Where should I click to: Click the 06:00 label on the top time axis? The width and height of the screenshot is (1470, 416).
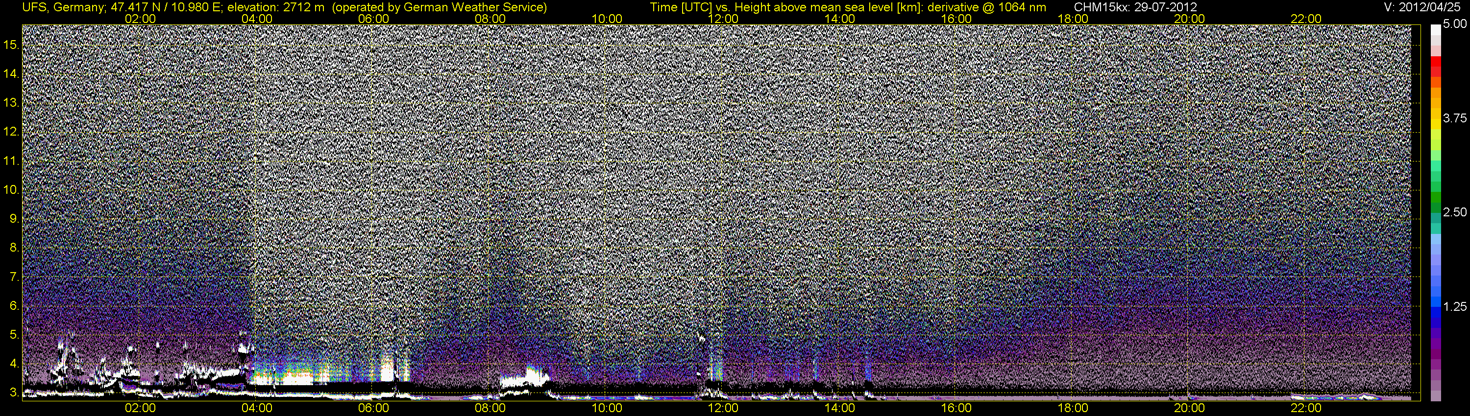(374, 19)
